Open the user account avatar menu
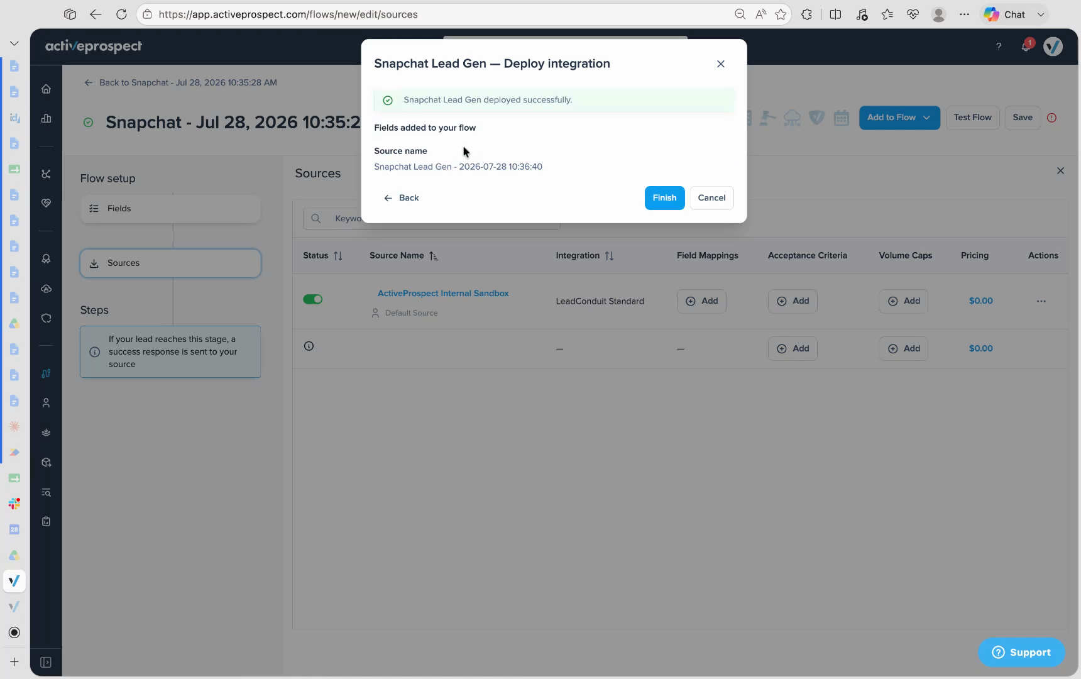This screenshot has width=1081, height=679. tap(1053, 47)
